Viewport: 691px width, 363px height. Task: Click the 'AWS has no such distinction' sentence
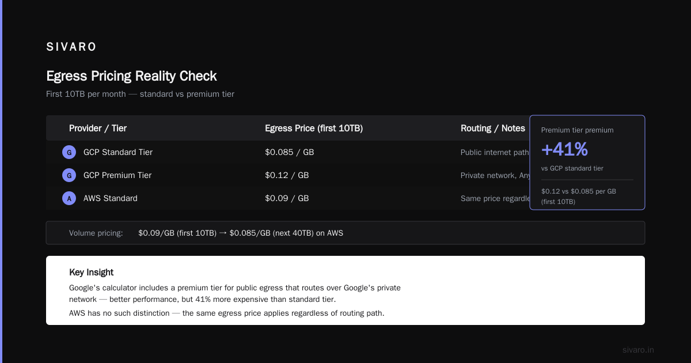pos(227,313)
